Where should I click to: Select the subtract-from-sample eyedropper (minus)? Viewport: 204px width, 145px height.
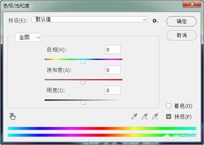[x=155, y=117]
